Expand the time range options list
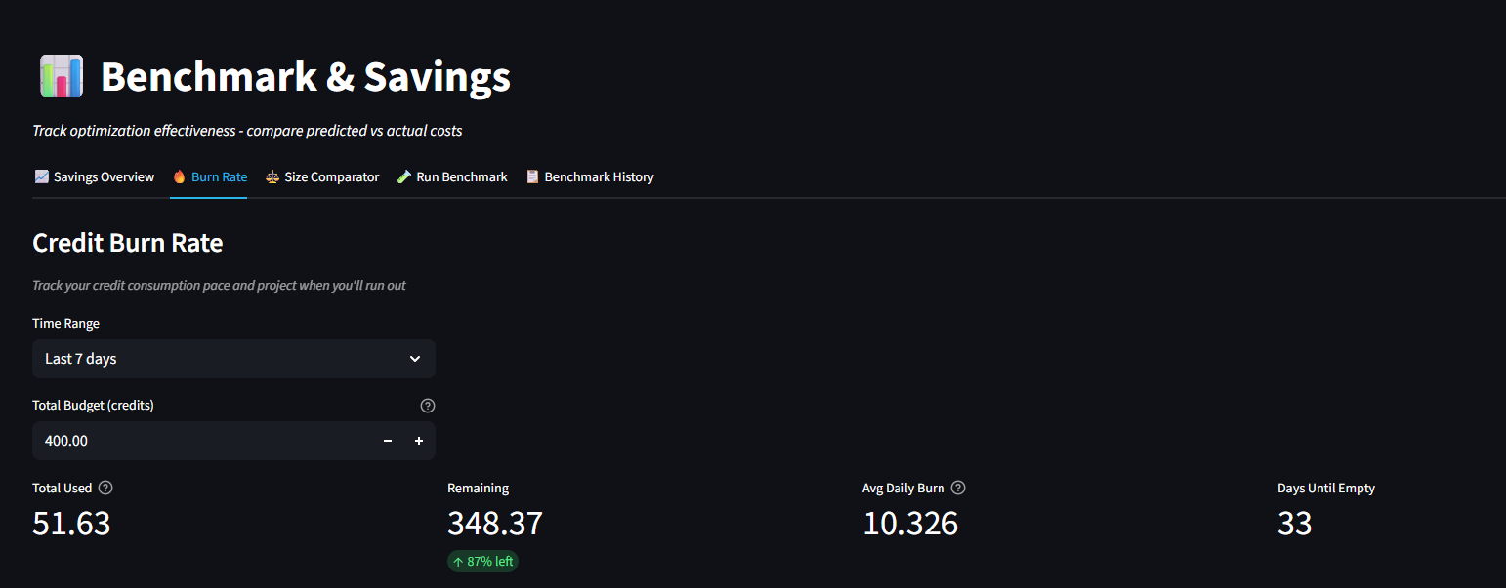The width and height of the screenshot is (1506, 588). coord(234,359)
